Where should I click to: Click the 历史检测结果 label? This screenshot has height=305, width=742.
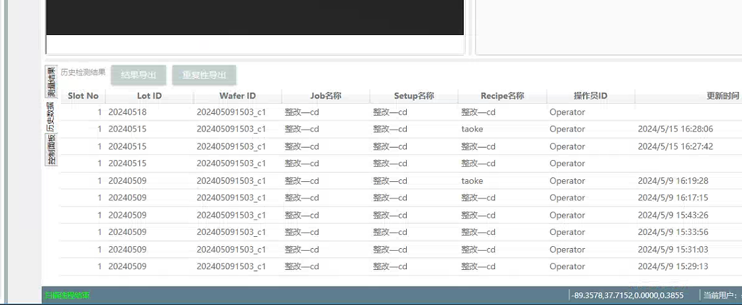pos(83,72)
